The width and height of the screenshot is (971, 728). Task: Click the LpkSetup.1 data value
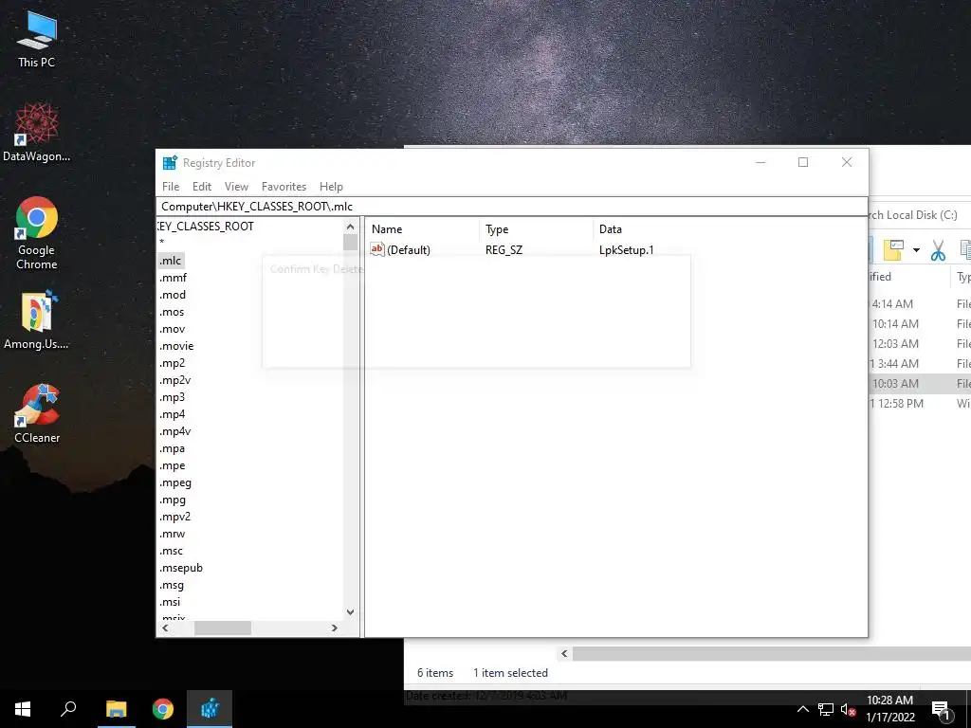[x=626, y=250]
